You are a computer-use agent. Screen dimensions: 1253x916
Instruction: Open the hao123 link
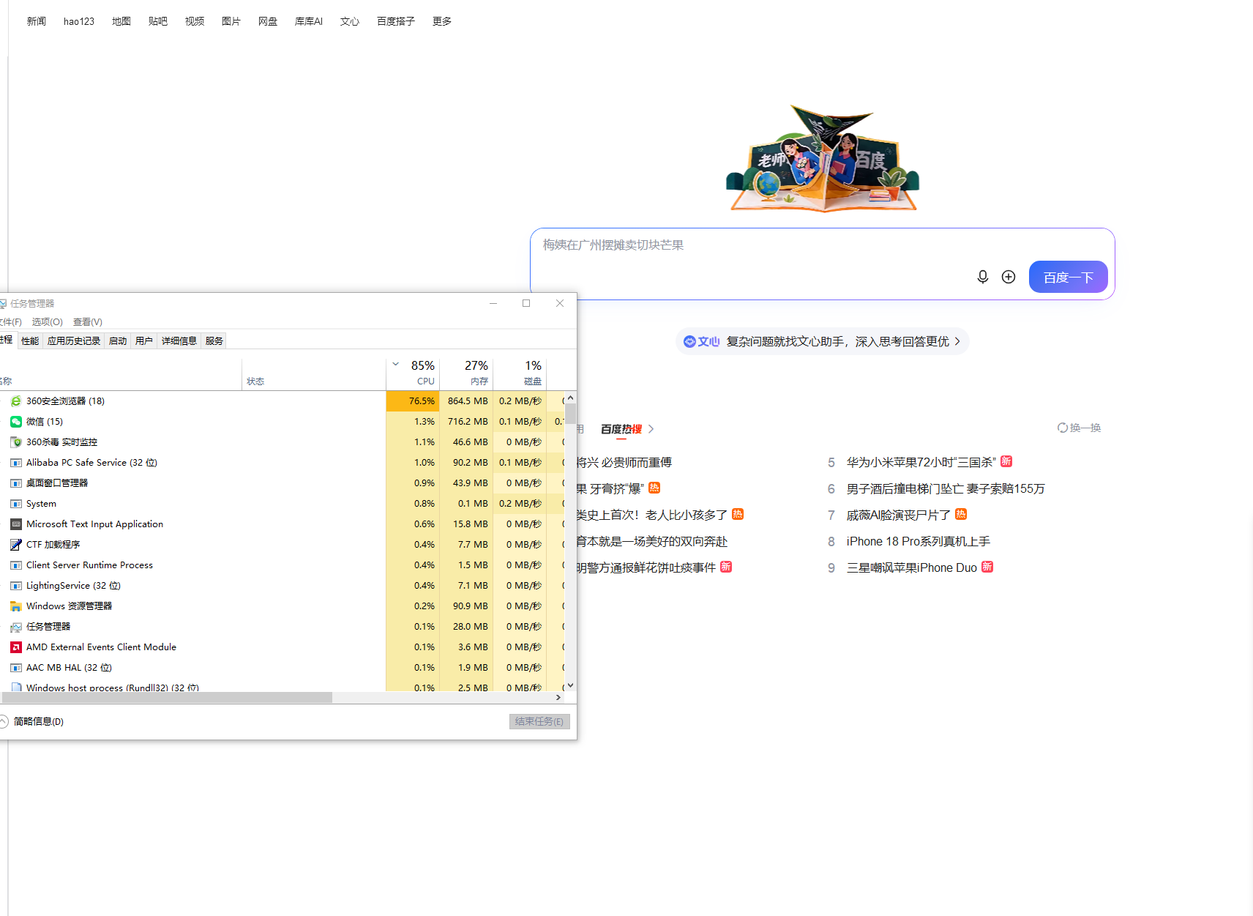[x=79, y=21]
